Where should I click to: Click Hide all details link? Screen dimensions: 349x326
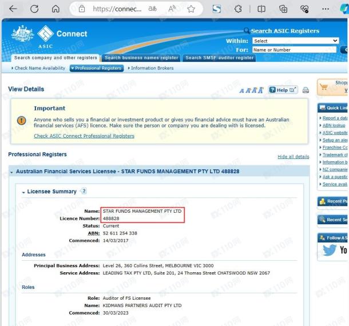click(x=294, y=157)
